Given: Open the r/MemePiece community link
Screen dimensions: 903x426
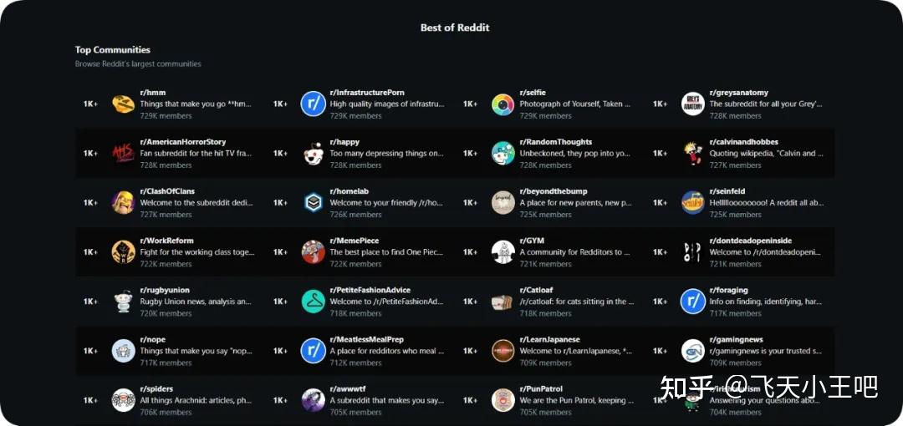Looking at the screenshot, I should click(x=354, y=241).
